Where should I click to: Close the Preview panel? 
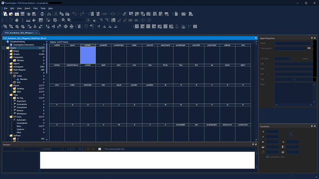256,144
